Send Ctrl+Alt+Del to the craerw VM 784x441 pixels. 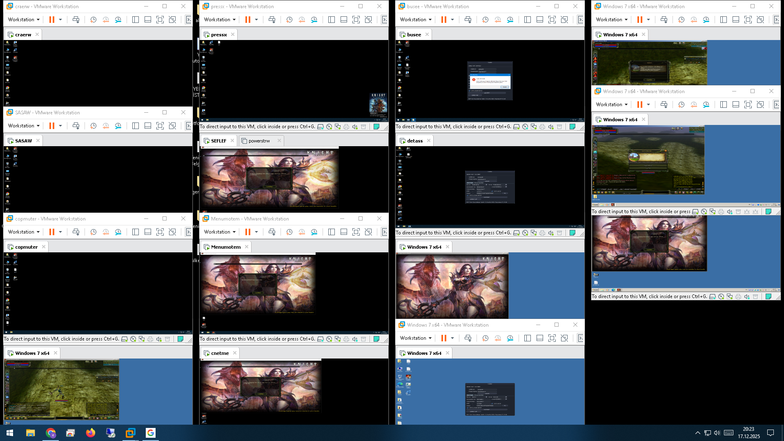(76, 20)
